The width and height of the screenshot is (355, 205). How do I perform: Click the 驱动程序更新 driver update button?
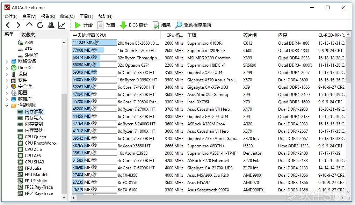193,25
